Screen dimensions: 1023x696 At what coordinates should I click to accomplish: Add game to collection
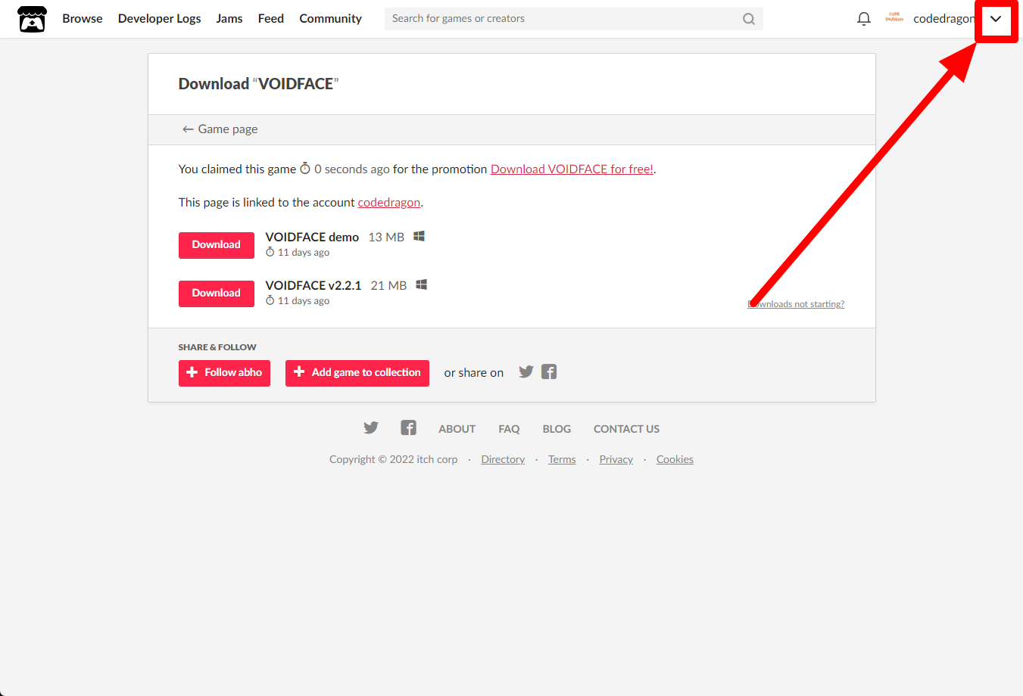point(357,373)
